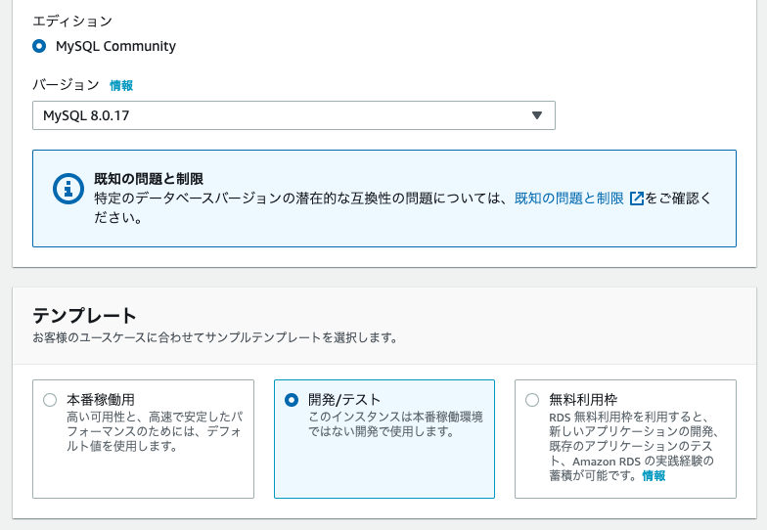
Task: Choose the 本番稼働用 radio button
Action: (x=50, y=400)
